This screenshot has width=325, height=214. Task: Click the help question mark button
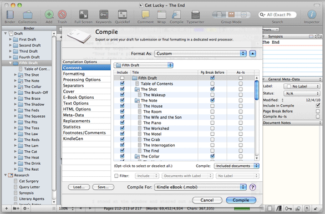tap(252, 187)
